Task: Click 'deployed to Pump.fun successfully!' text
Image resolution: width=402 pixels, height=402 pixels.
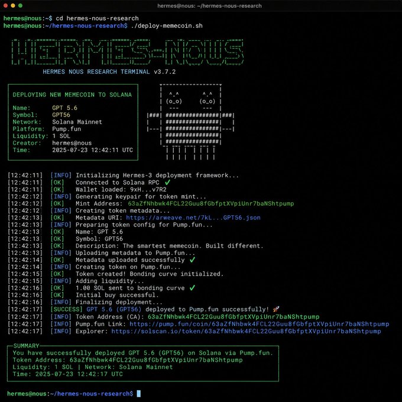Action: (207, 309)
